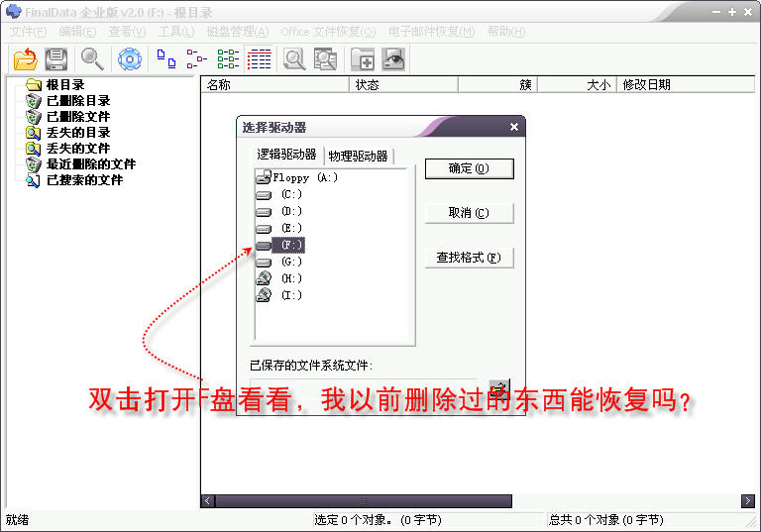Switch to large icons view
This screenshot has height=532, width=761.
click(166, 59)
